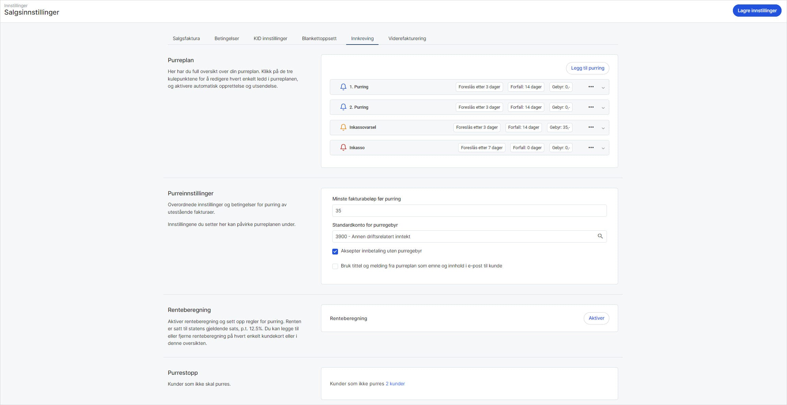The image size is (787, 405).
Task: Open the KID innstillinger tab
Action: coord(270,38)
